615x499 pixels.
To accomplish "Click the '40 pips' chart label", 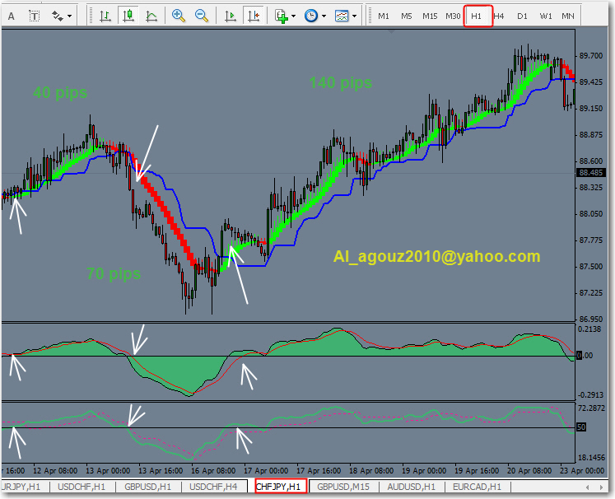I will tap(60, 92).
